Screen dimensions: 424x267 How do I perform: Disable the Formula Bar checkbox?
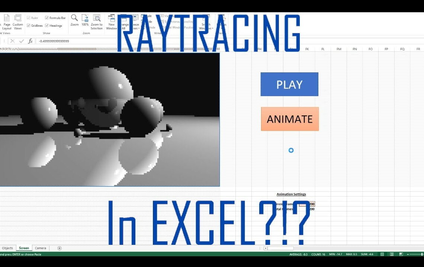point(47,18)
